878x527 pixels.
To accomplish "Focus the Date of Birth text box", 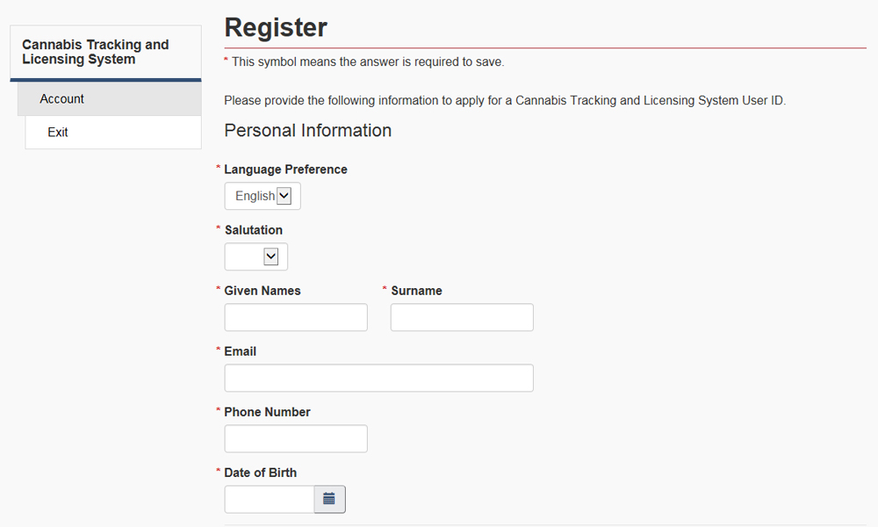I will pos(270,499).
